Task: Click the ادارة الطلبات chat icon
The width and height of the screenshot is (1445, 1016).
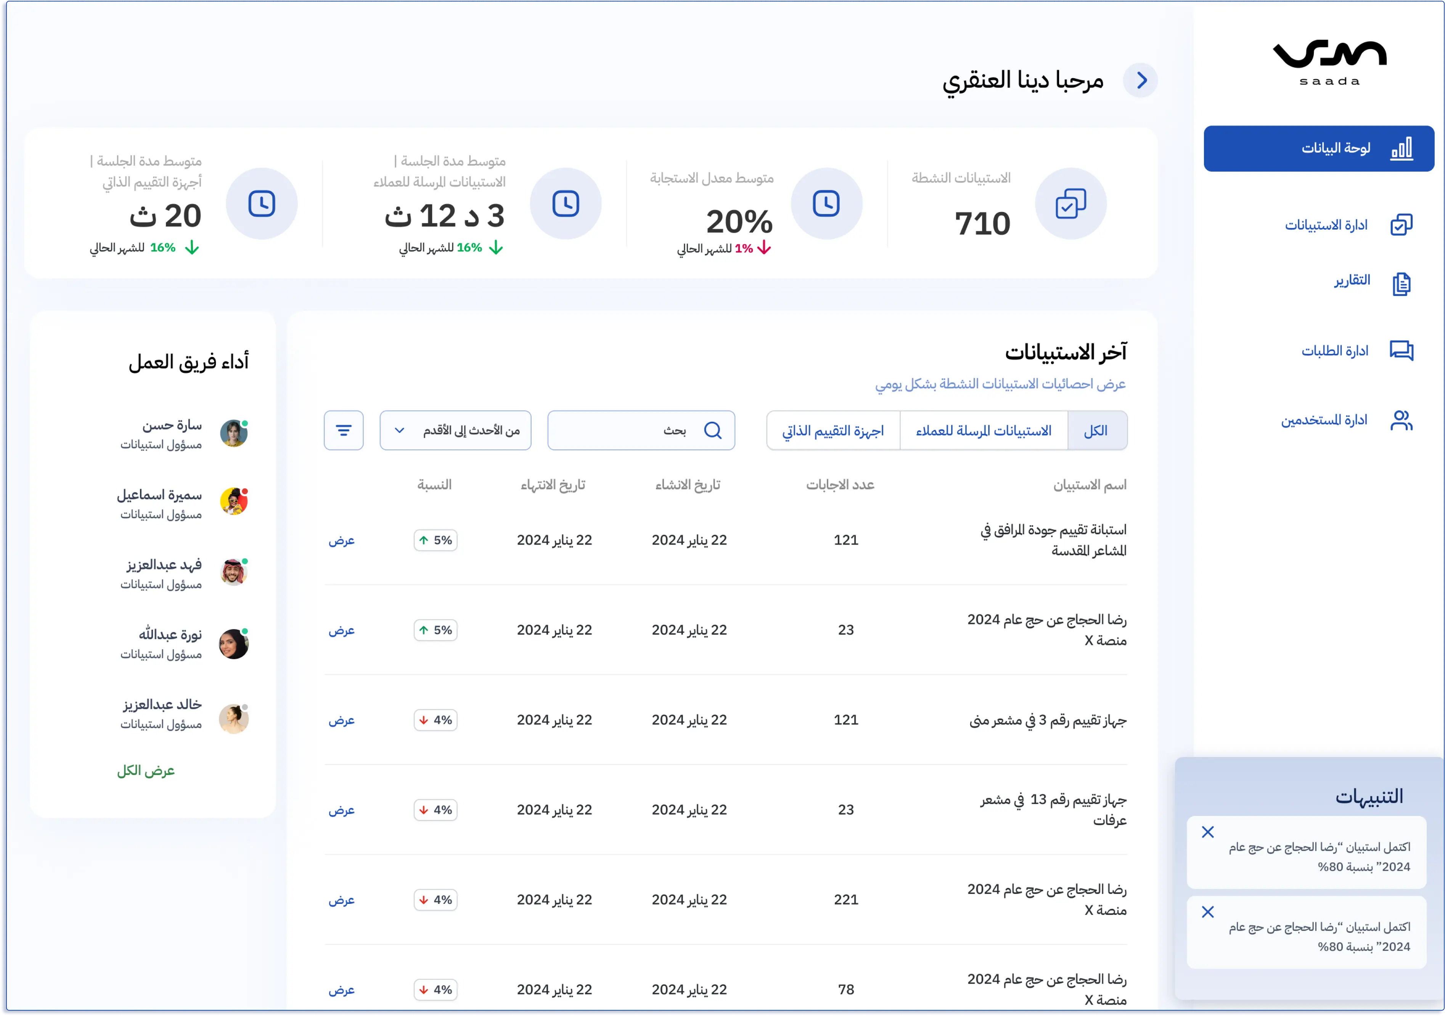Action: click(1401, 350)
